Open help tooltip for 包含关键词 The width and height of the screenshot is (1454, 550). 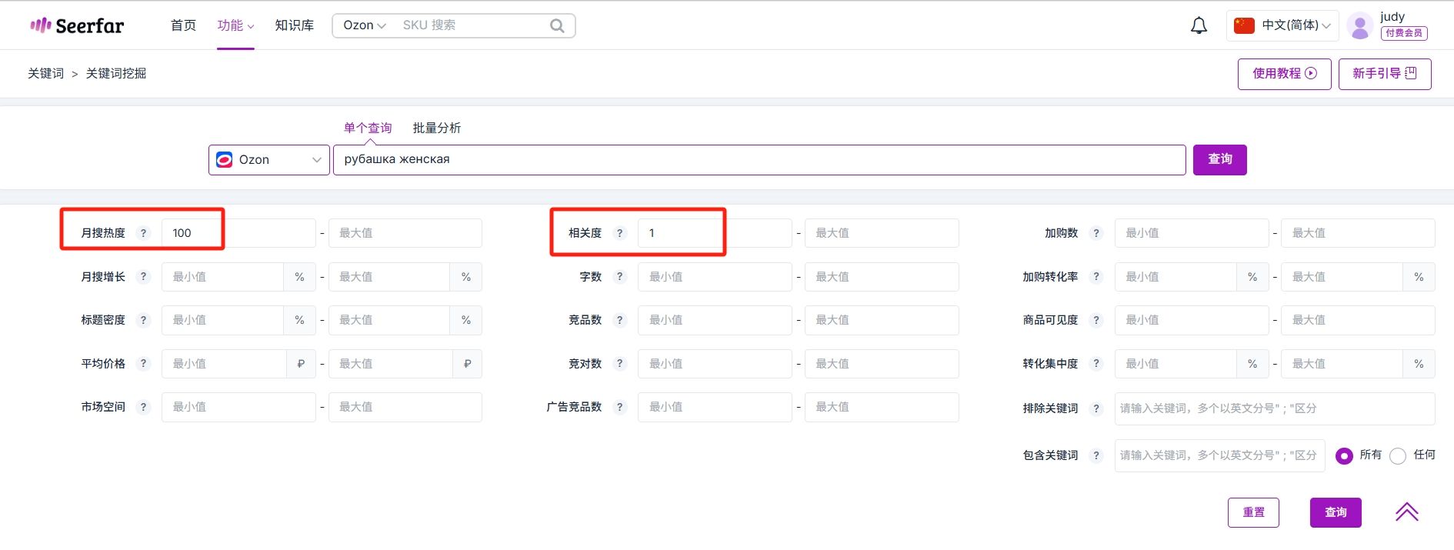[x=1096, y=455]
